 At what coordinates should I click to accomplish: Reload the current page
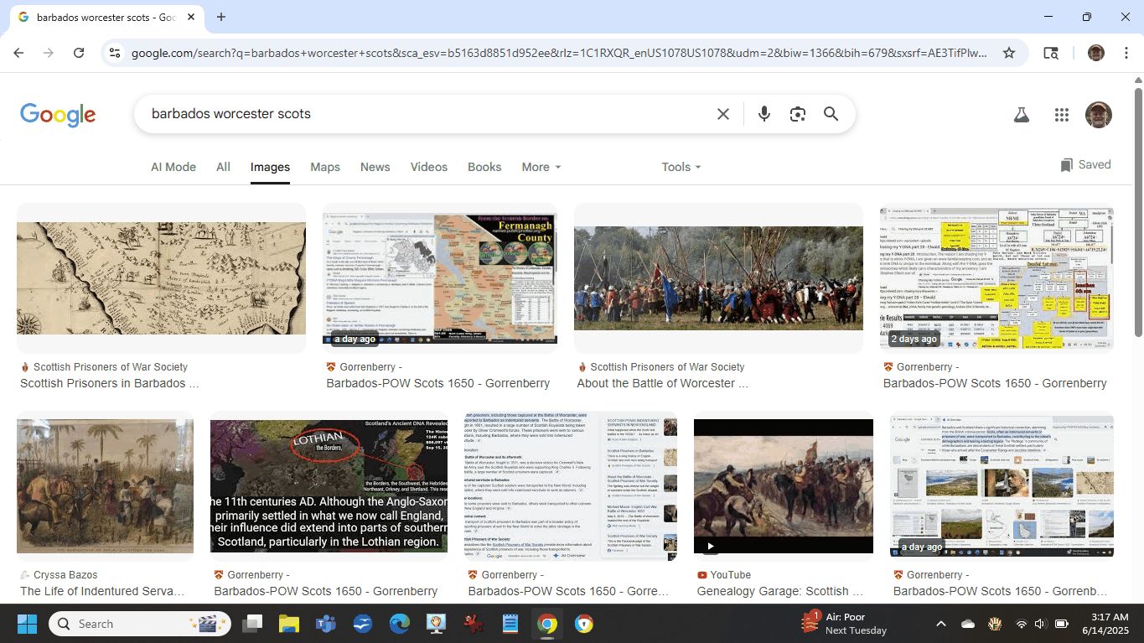[x=79, y=53]
